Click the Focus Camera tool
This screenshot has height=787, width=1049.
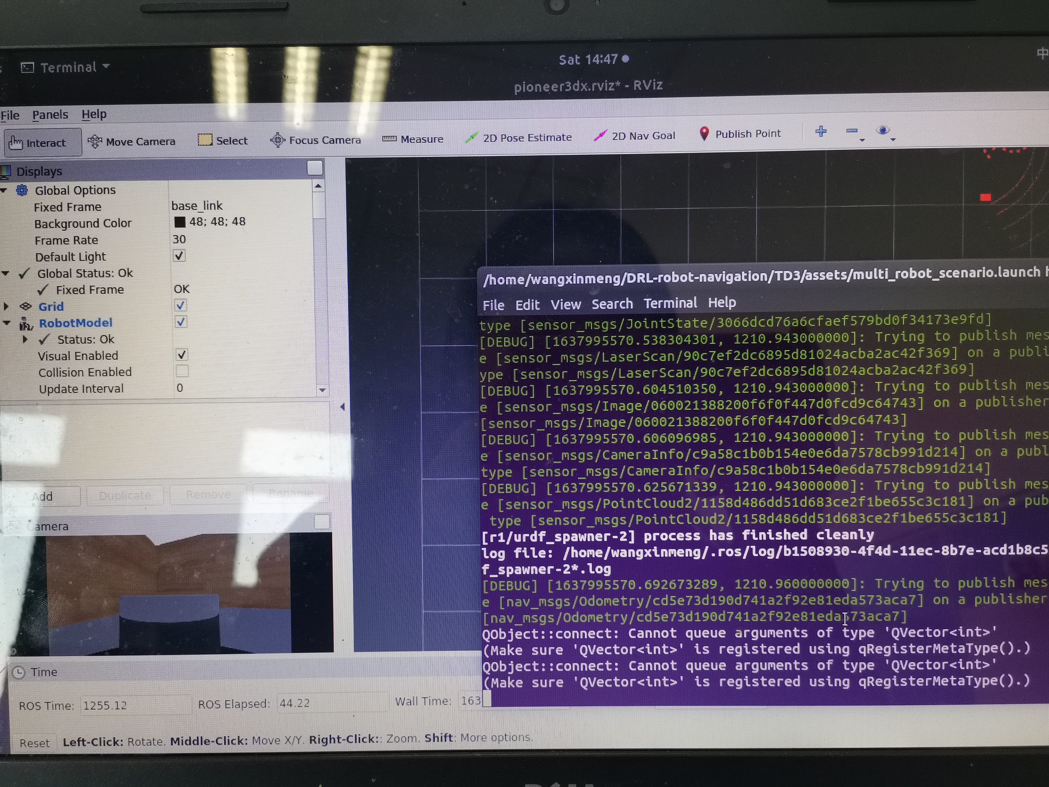(x=315, y=140)
